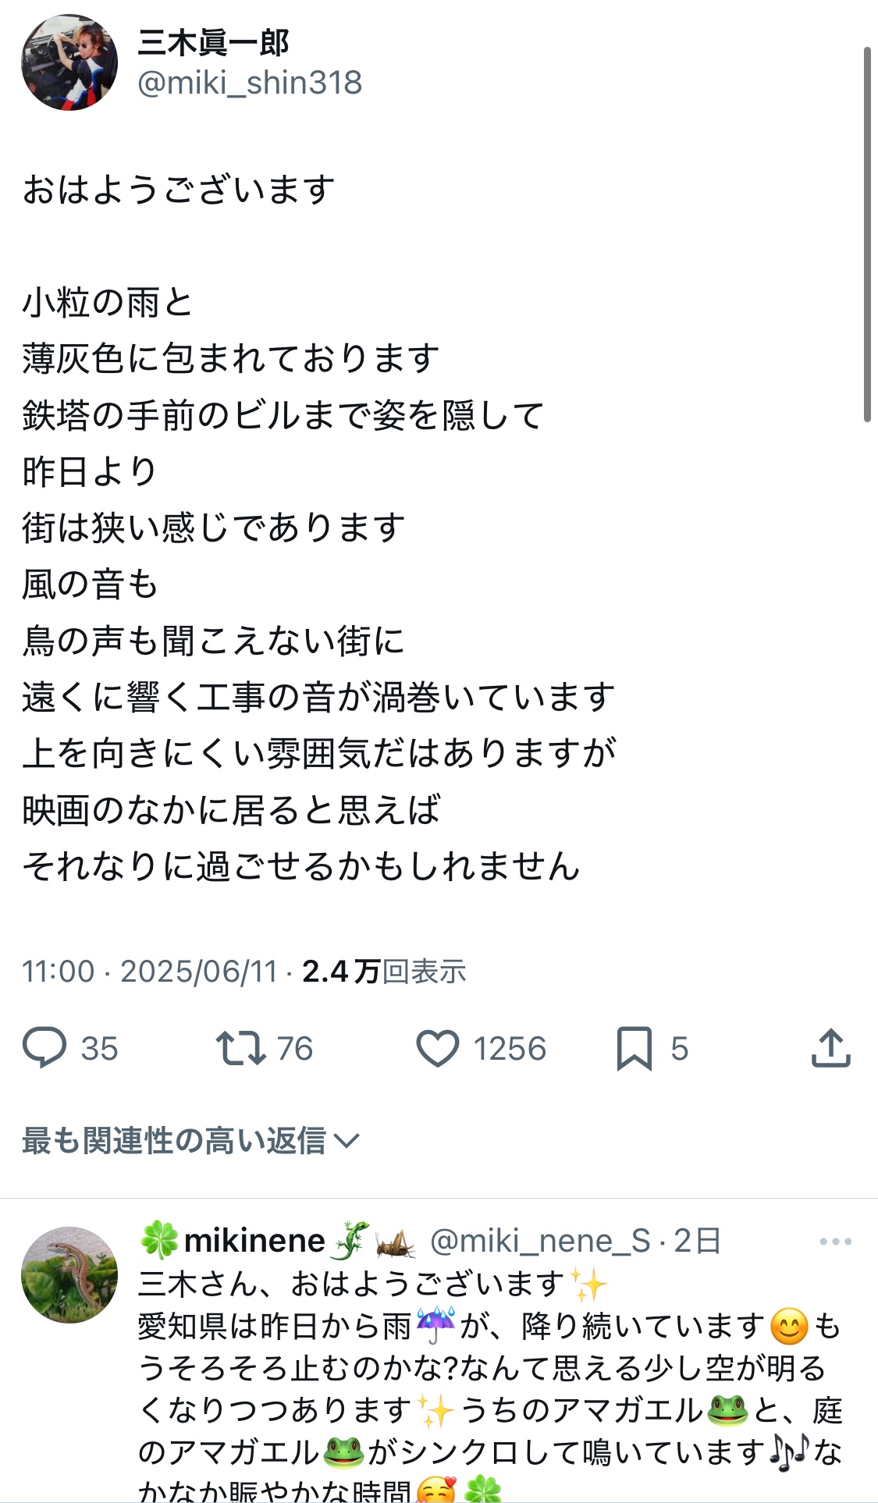View the 2.4万 回表示 view count

pyautogui.click(x=384, y=972)
